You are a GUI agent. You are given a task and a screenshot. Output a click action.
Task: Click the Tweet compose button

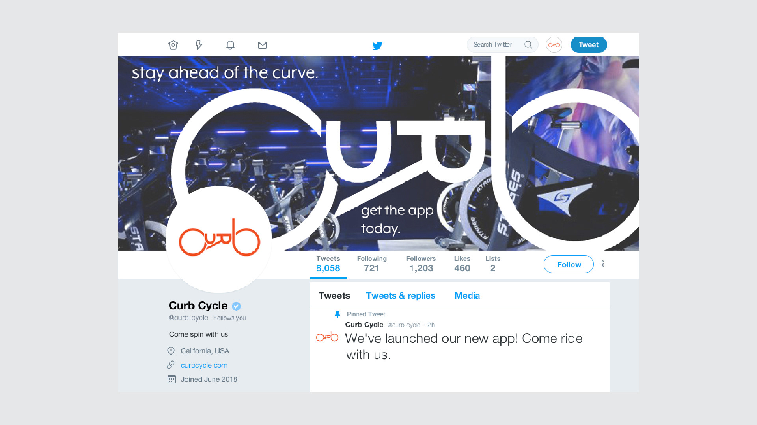(589, 45)
